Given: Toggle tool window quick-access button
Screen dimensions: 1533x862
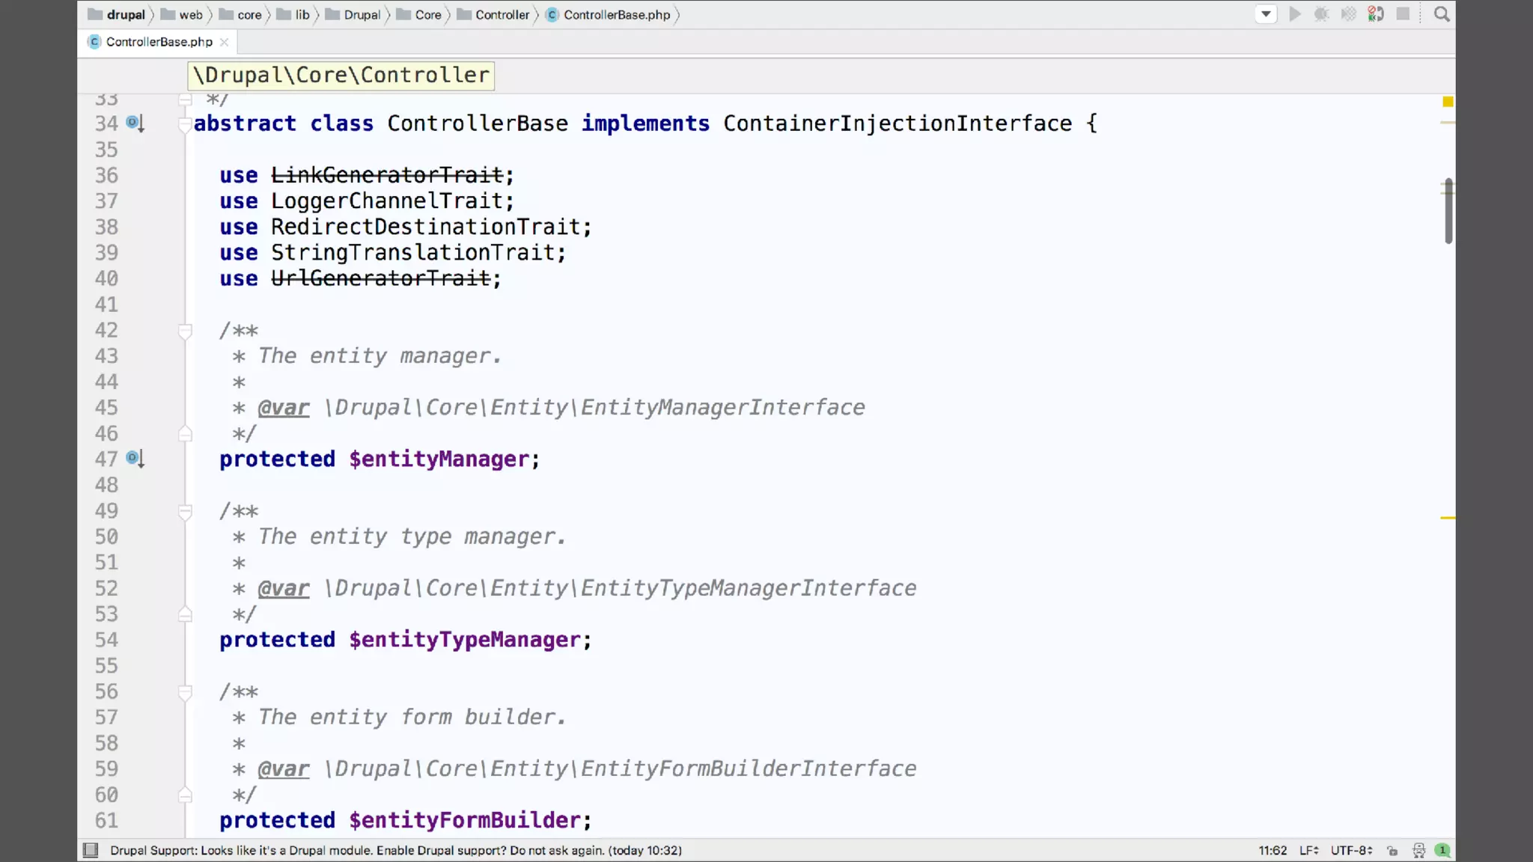Looking at the screenshot, I should coord(91,850).
